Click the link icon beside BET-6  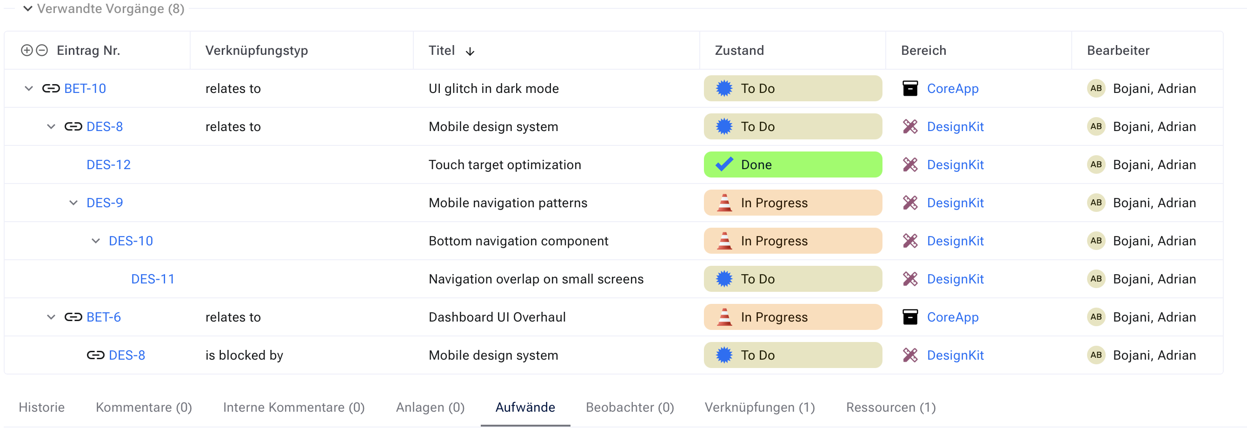click(x=73, y=317)
